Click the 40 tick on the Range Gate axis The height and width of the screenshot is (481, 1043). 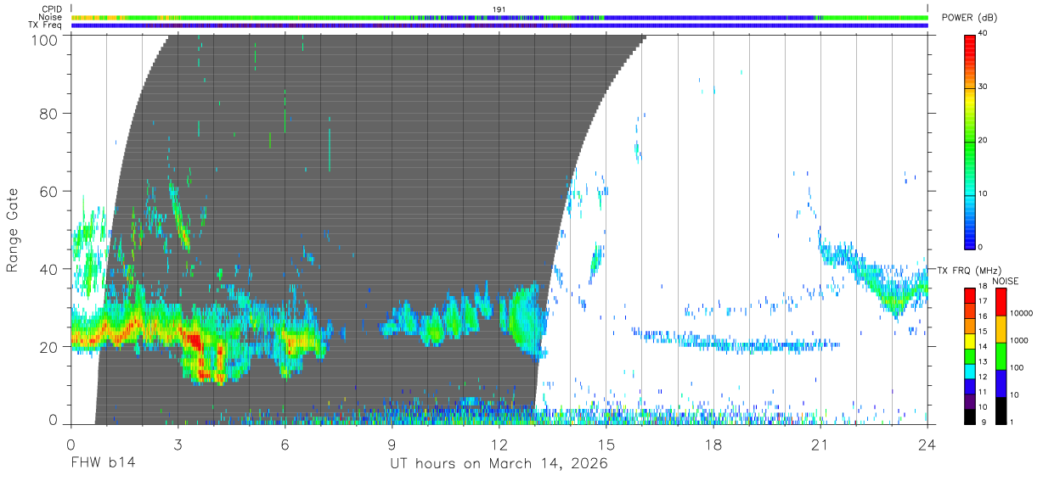pos(48,269)
